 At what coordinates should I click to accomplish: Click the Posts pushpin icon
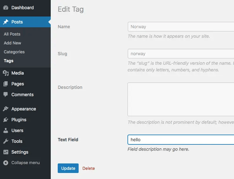(x=6, y=22)
